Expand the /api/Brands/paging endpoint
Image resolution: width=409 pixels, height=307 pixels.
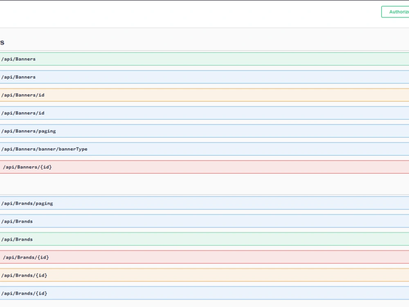pyautogui.click(x=204, y=203)
